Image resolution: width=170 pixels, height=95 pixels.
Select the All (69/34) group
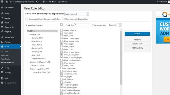(x=42, y=31)
